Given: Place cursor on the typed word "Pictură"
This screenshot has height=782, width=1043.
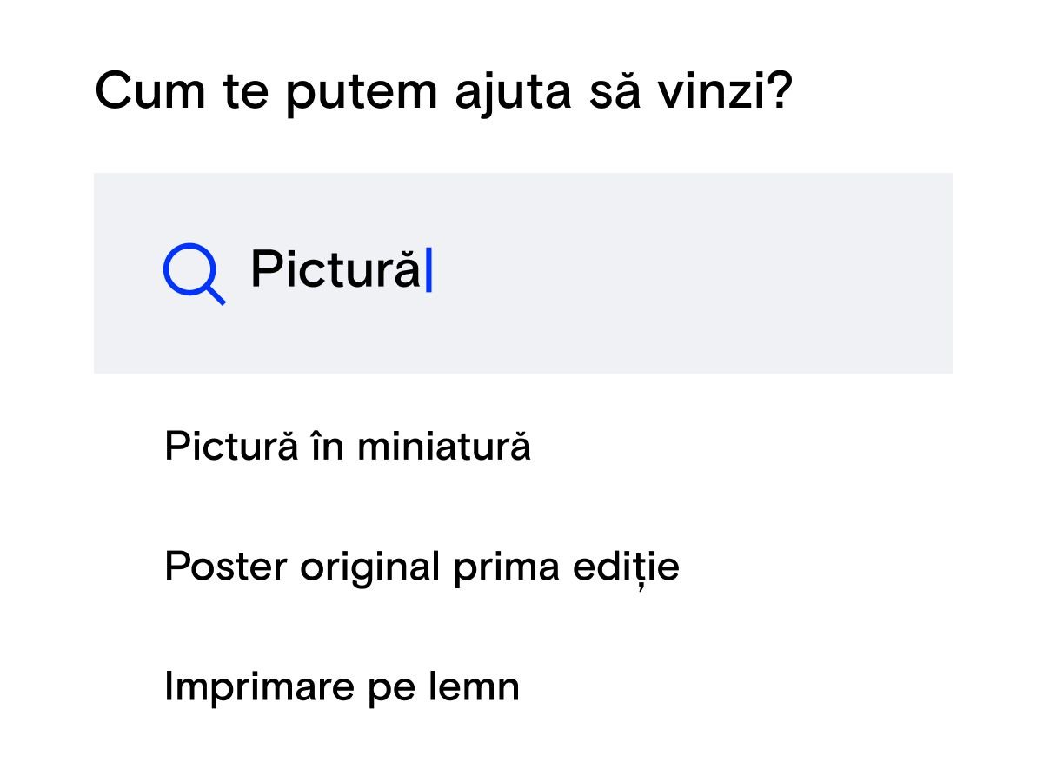Looking at the screenshot, I should pos(335,269).
